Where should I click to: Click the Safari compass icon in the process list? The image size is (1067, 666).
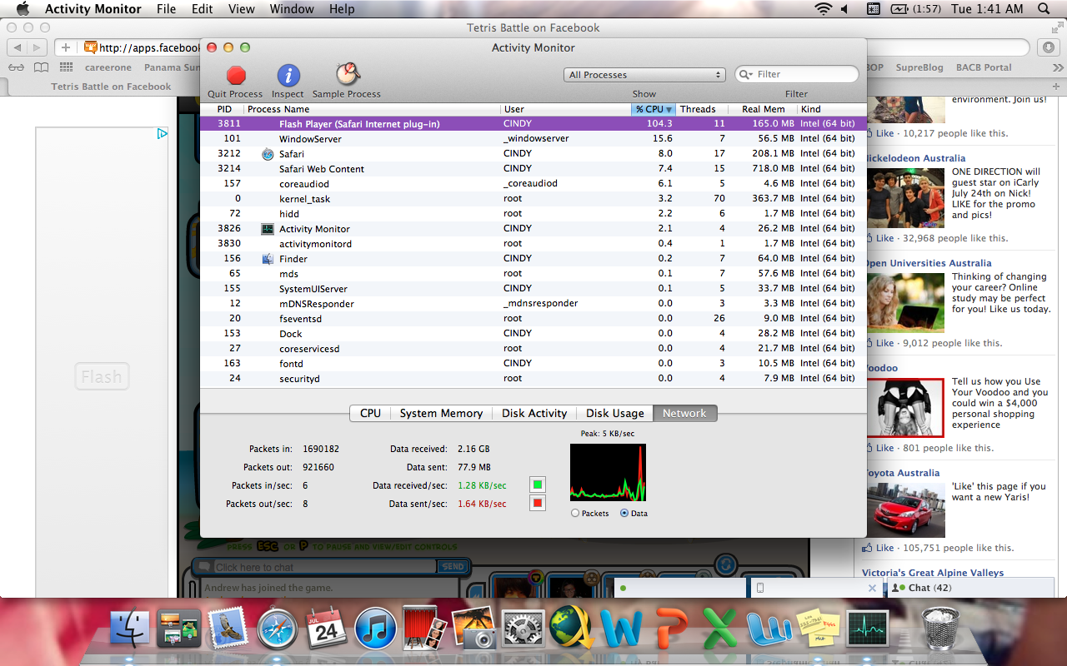pyautogui.click(x=268, y=154)
